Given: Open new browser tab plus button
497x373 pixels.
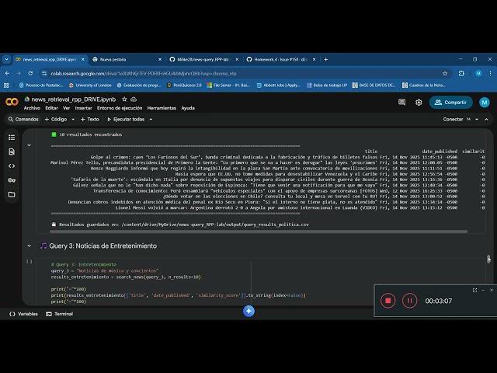Looking at the screenshot, I should point(325,59).
